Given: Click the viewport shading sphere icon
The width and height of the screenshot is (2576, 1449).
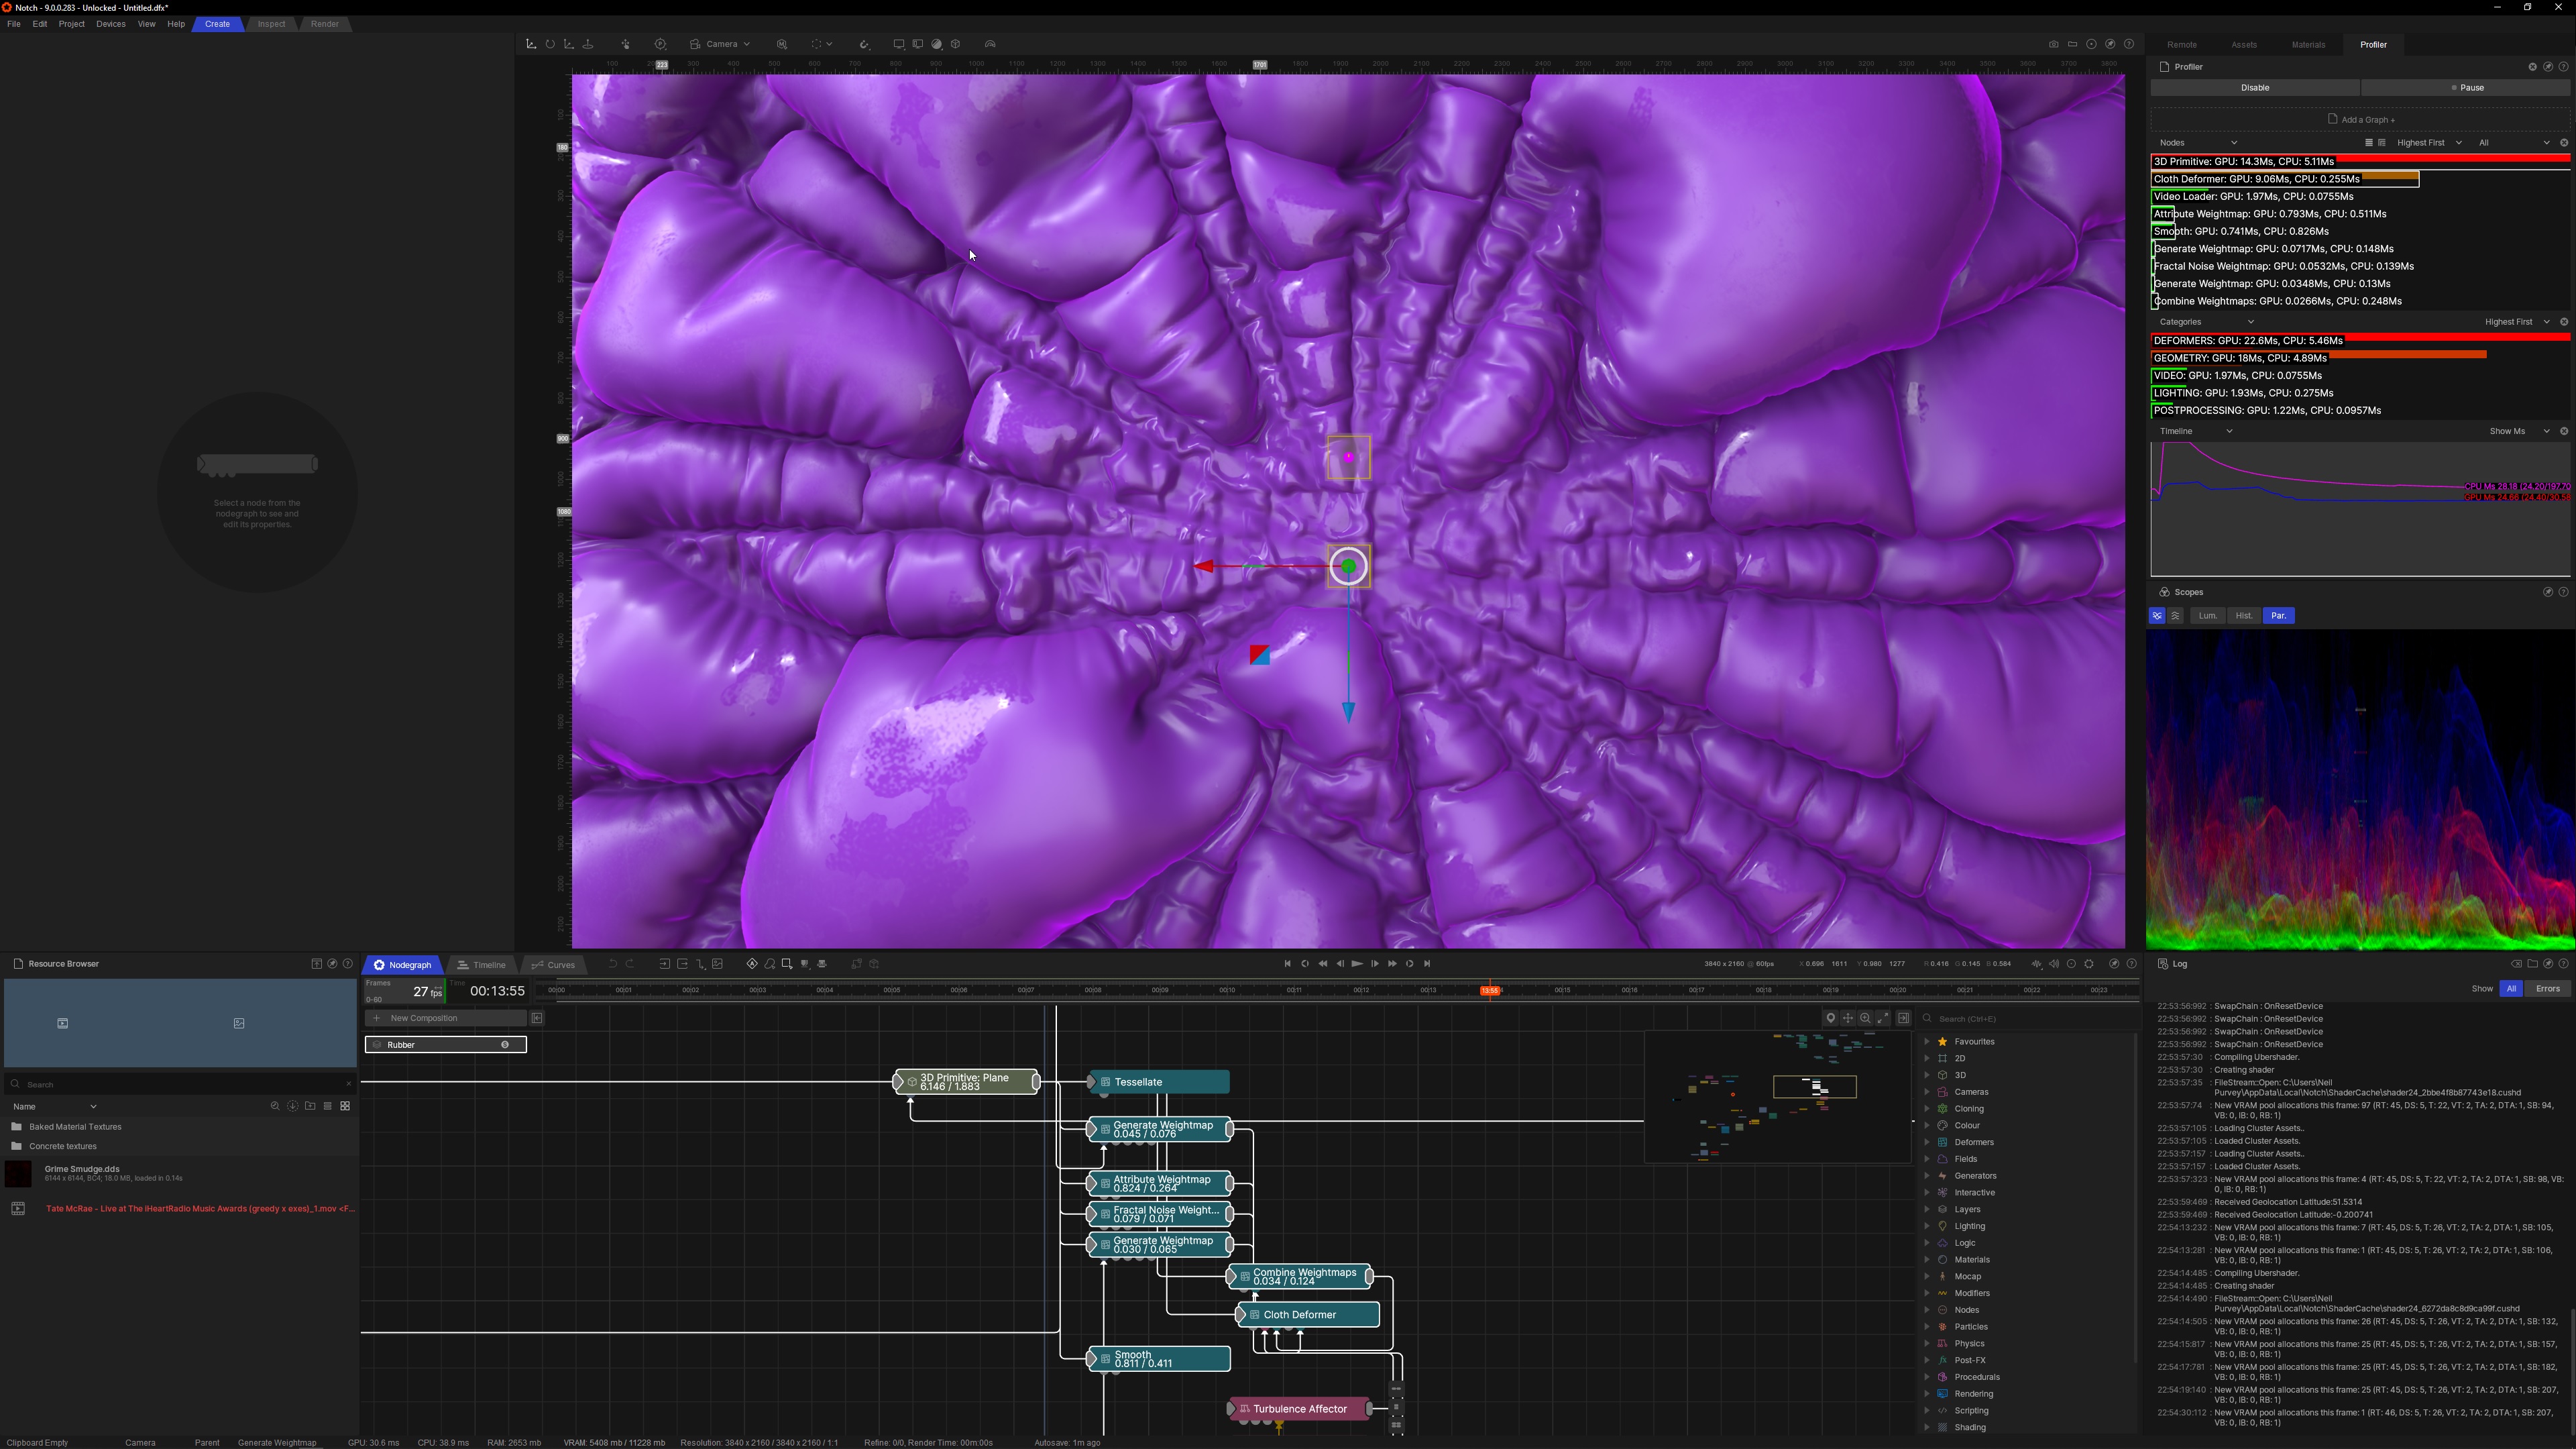Looking at the screenshot, I should (x=937, y=44).
